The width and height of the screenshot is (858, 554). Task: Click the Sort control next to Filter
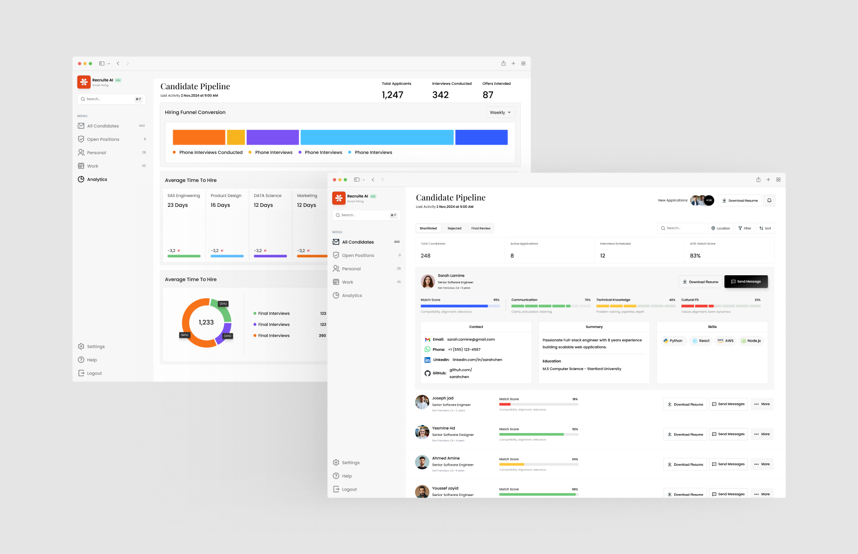point(765,228)
